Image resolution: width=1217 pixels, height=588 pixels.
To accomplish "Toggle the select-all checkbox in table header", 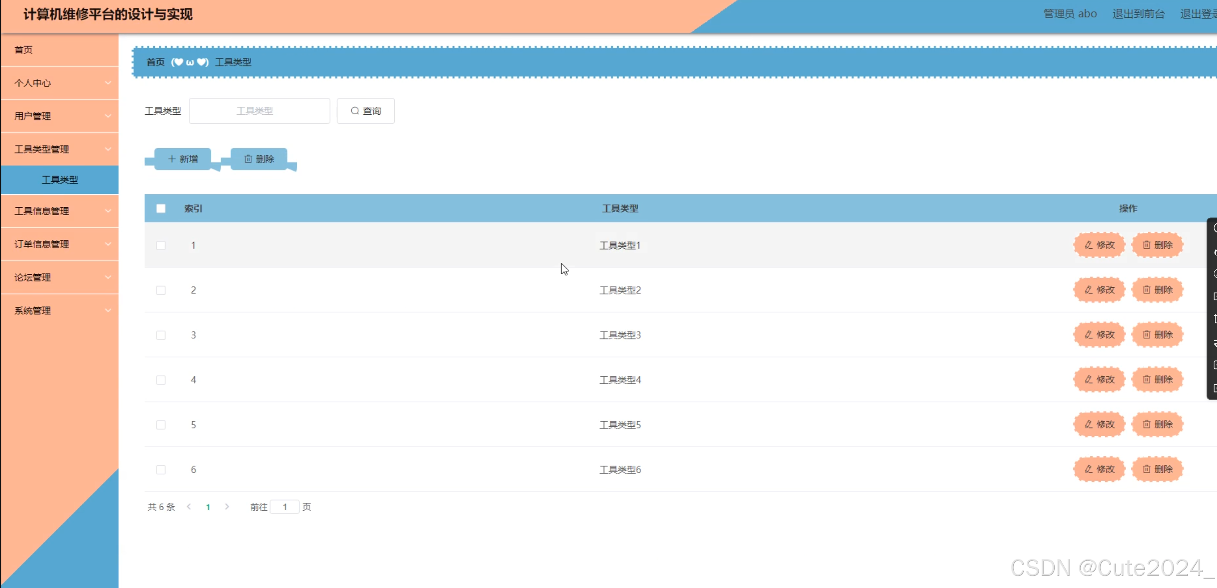I will click(161, 209).
